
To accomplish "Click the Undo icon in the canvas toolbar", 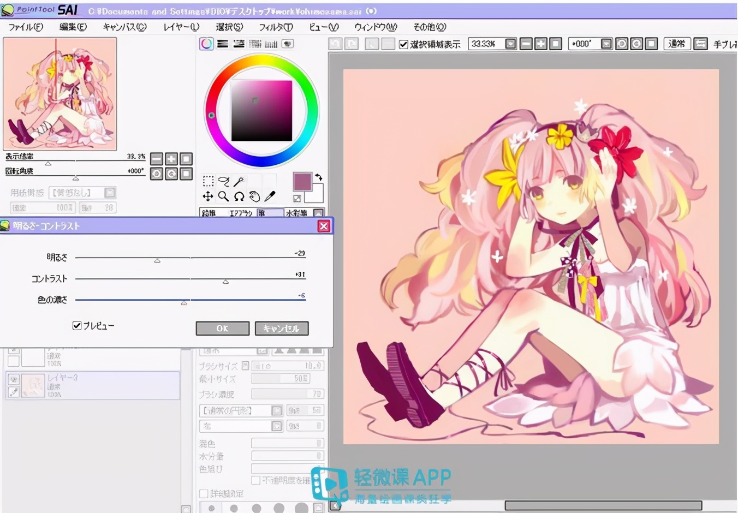I will tap(335, 44).
